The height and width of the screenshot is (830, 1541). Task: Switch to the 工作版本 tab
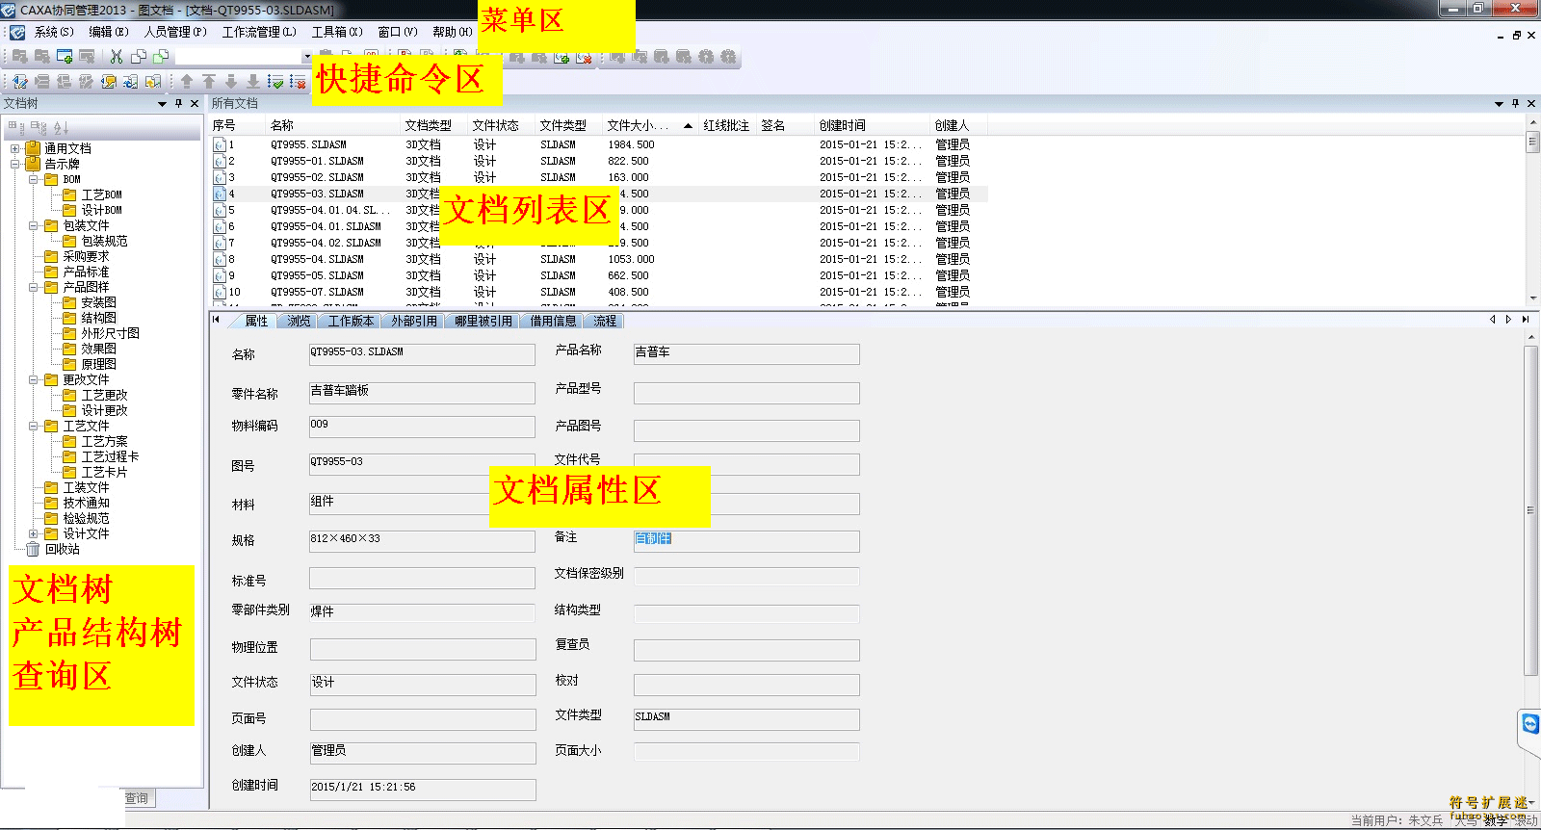click(351, 321)
